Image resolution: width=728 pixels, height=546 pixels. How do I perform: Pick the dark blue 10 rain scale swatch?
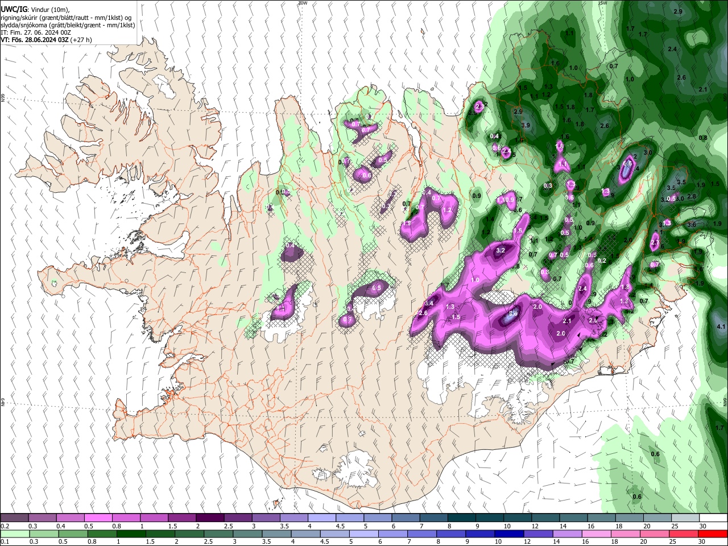tap(508, 533)
